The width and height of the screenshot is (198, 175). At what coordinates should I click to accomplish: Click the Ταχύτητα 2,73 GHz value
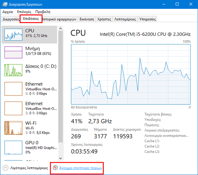(x=100, y=121)
